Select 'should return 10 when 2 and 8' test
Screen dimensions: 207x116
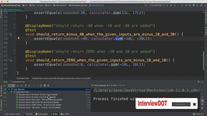37,97
